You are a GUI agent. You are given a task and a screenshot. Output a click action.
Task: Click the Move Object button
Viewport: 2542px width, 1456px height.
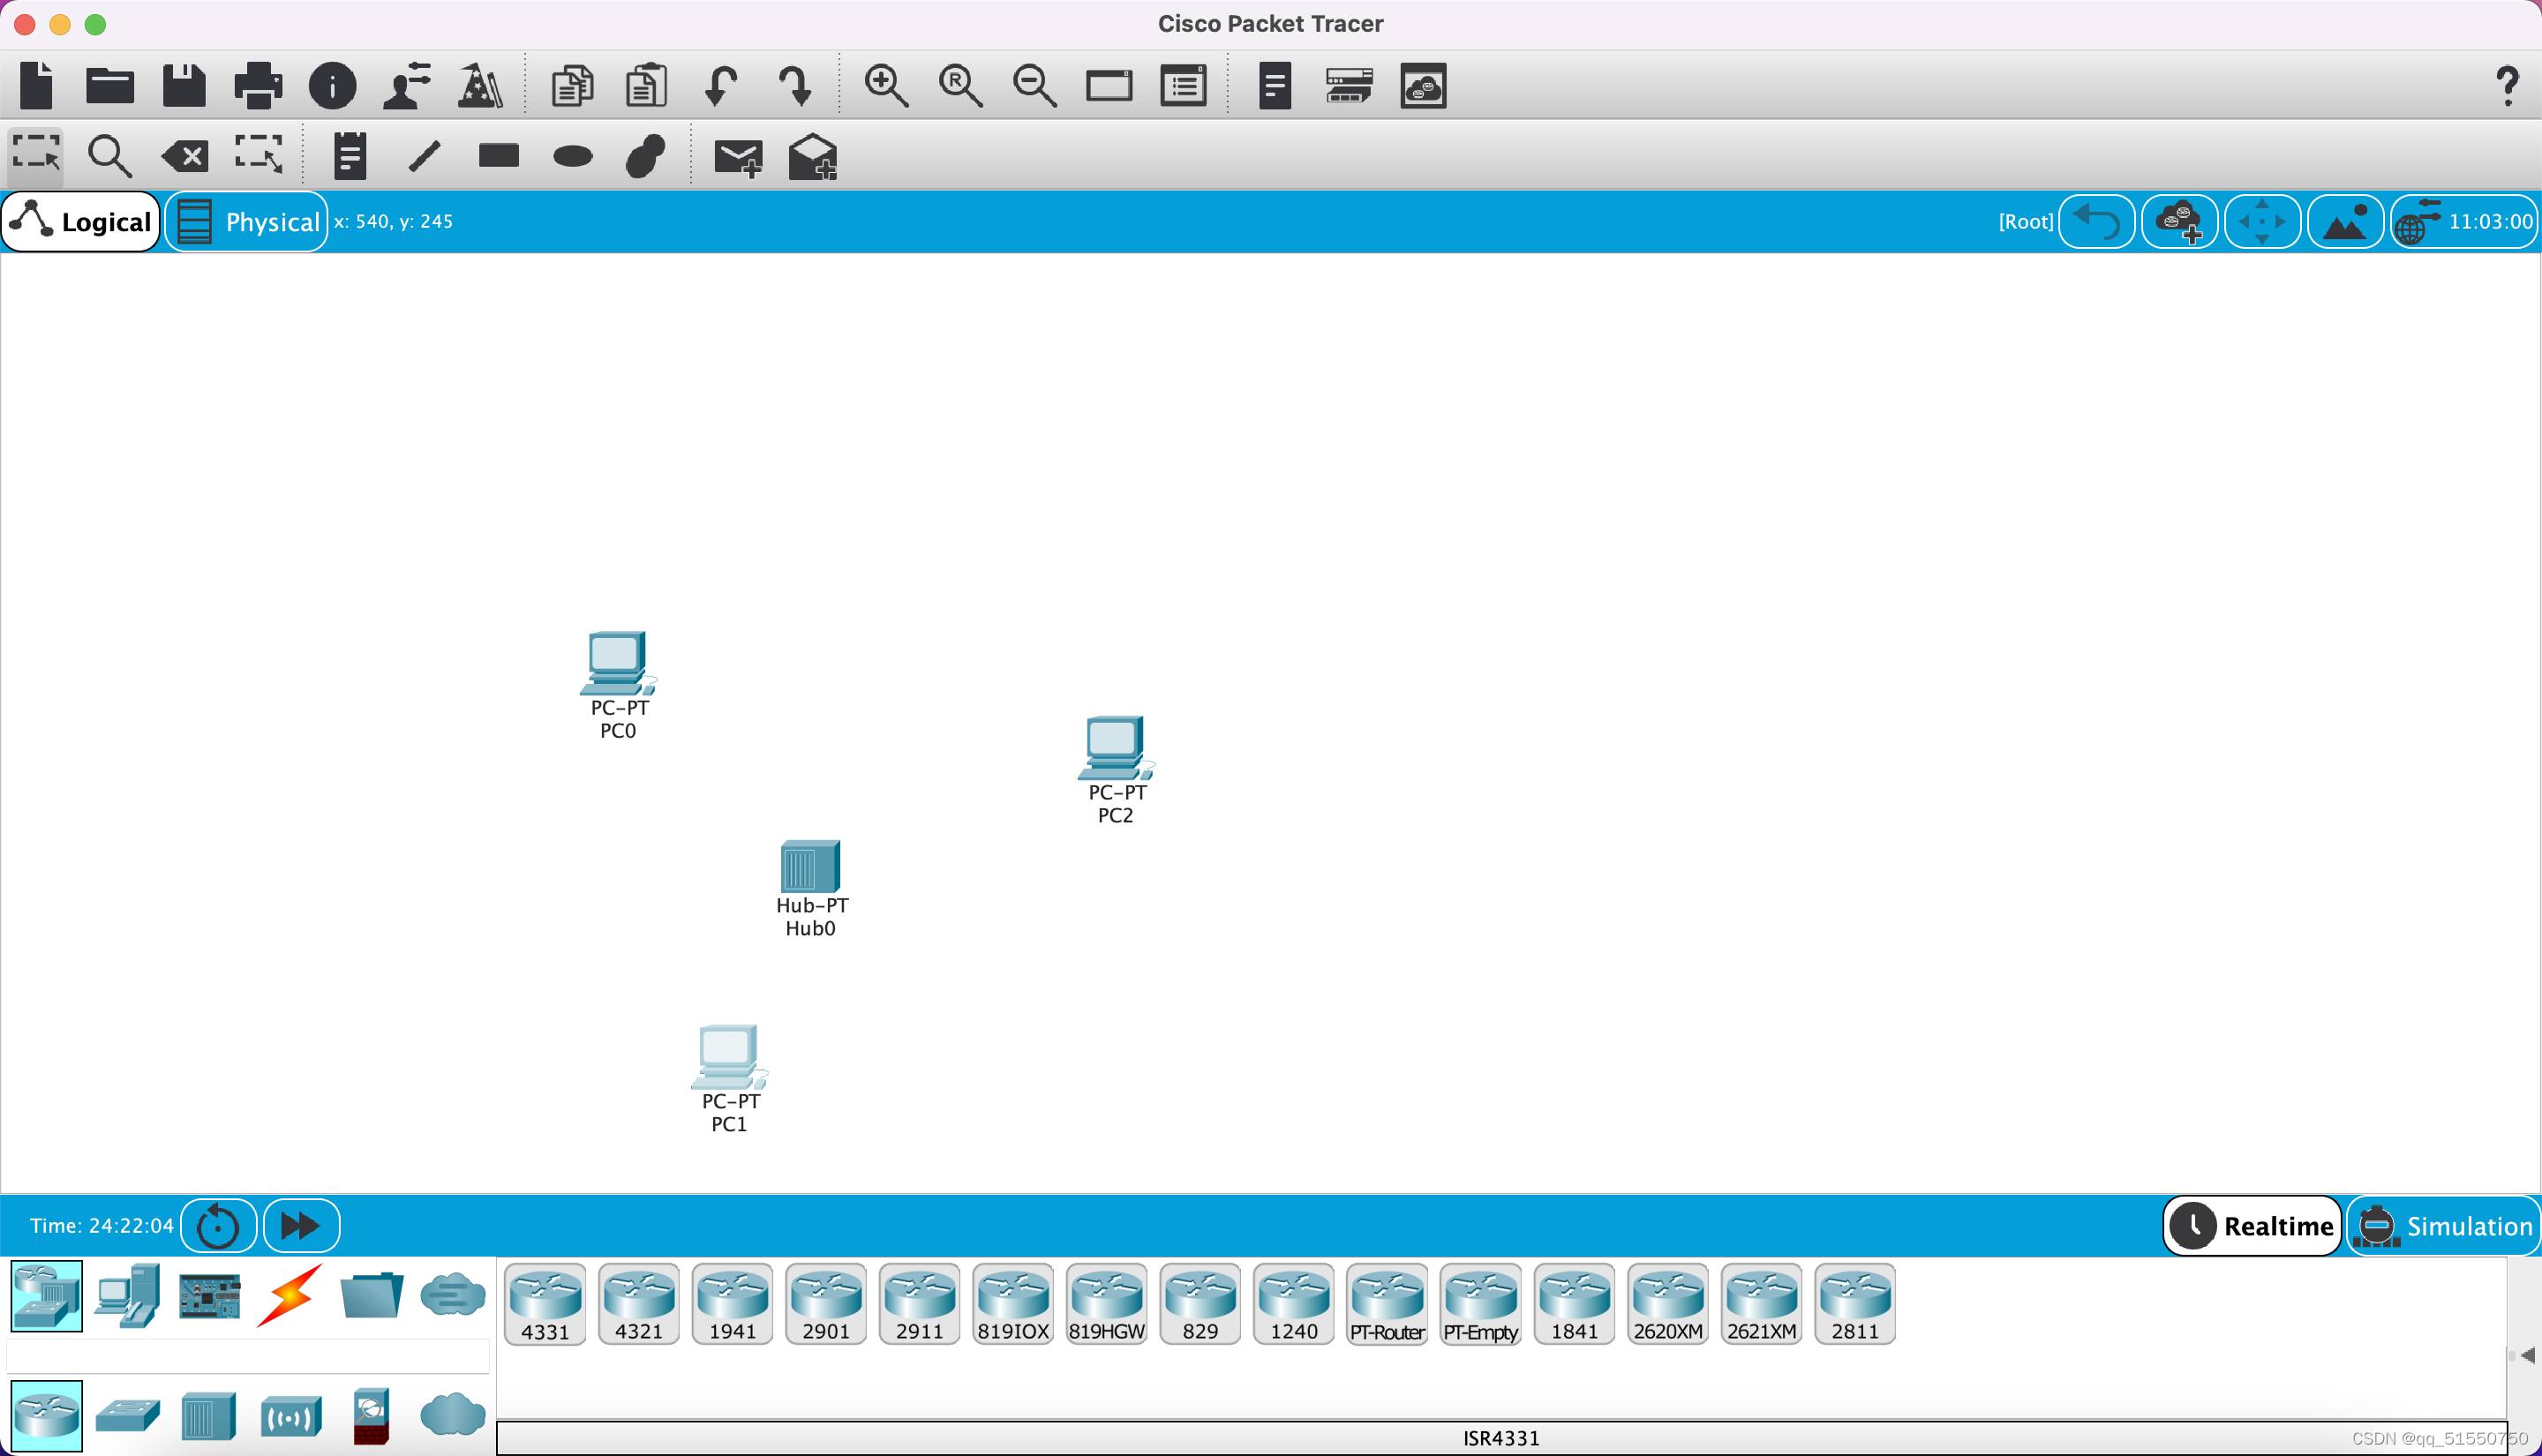(x=2263, y=221)
